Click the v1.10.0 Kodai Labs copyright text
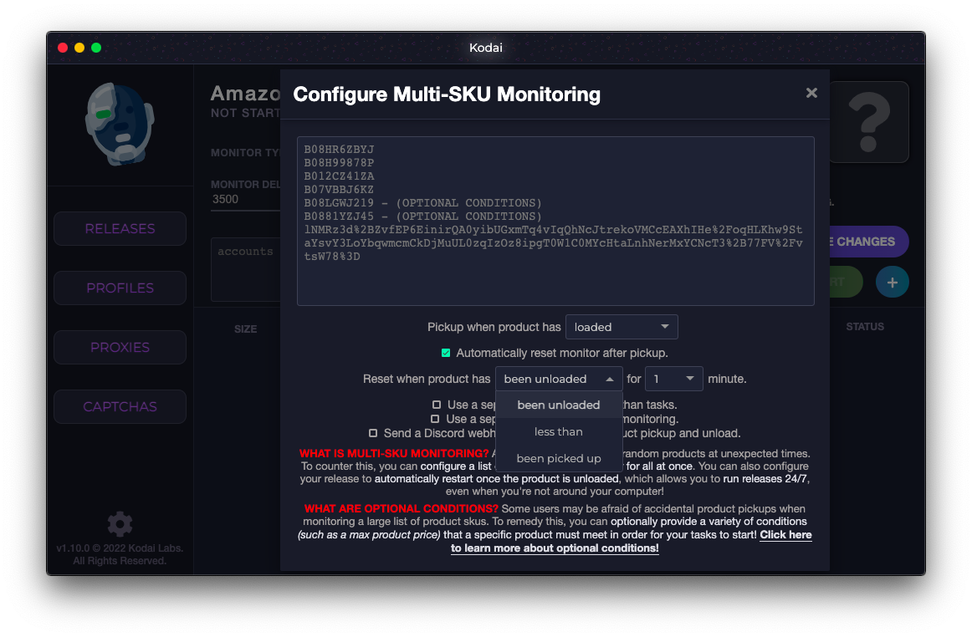The width and height of the screenshot is (972, 637). pyautogui.click(x=120, y=554)
